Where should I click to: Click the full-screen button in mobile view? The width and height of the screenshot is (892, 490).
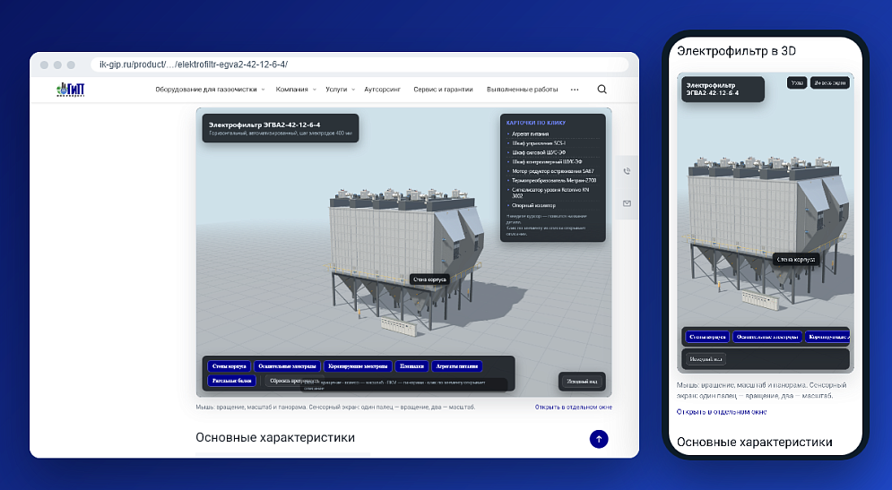coord(830,83)
